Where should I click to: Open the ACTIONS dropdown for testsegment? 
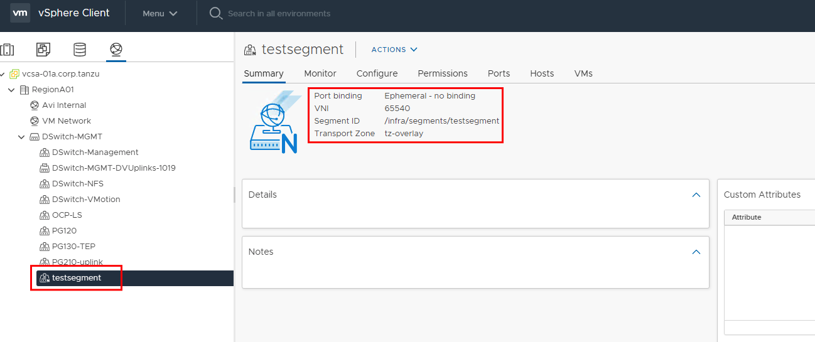click(394, 50)
